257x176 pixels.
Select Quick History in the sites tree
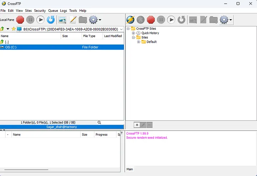(150, 33)
